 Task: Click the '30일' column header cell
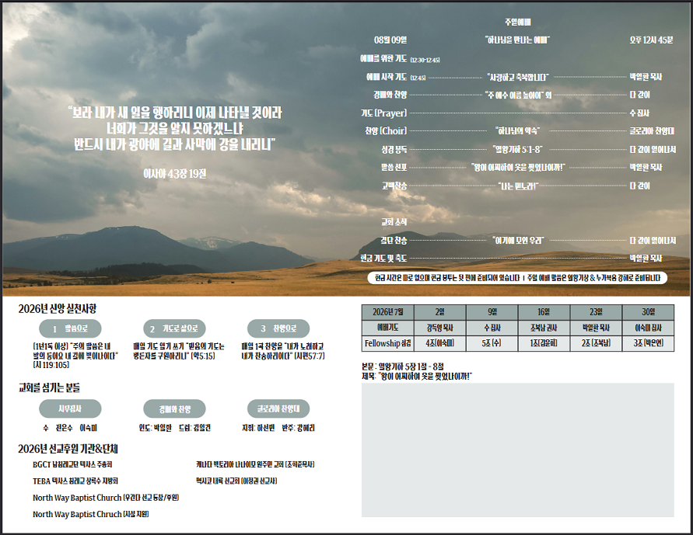tap(648, 312)
